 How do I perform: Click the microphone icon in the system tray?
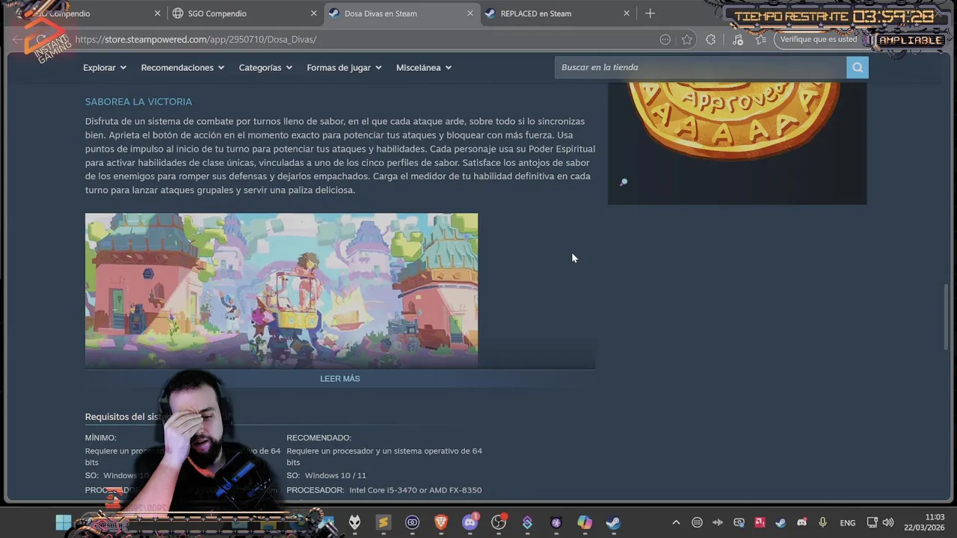pos(822,522)
